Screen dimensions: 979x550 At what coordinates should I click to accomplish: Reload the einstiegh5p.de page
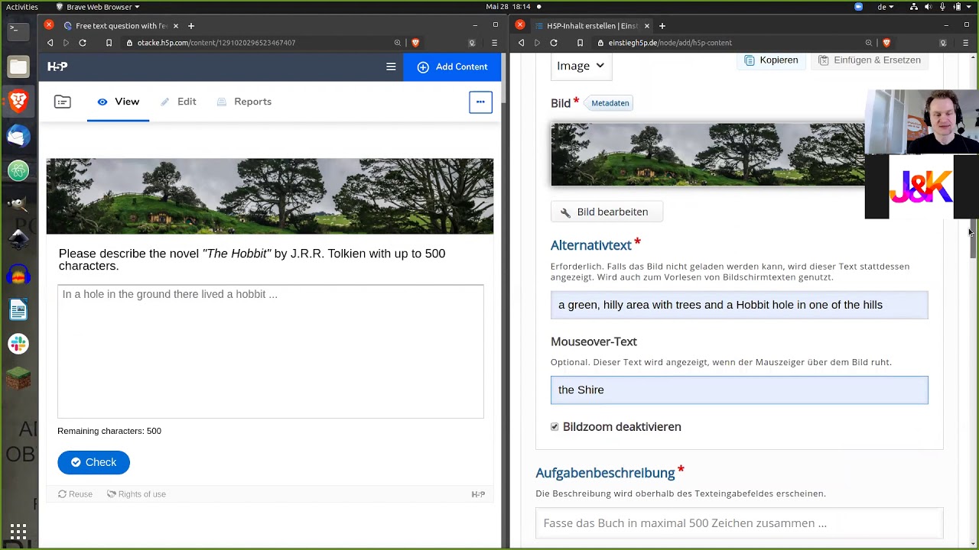554,43
